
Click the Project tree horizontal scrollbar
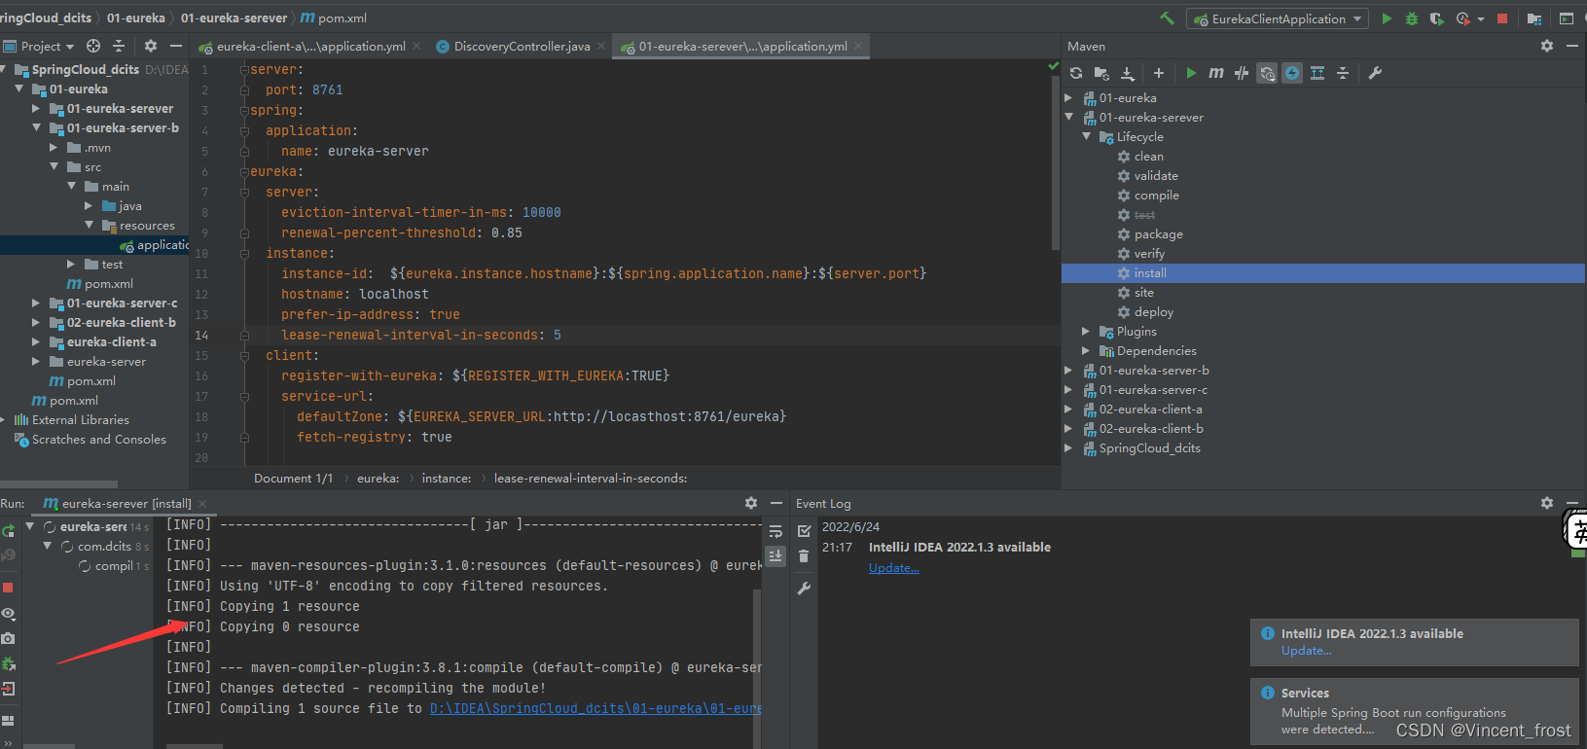(58, 483)
